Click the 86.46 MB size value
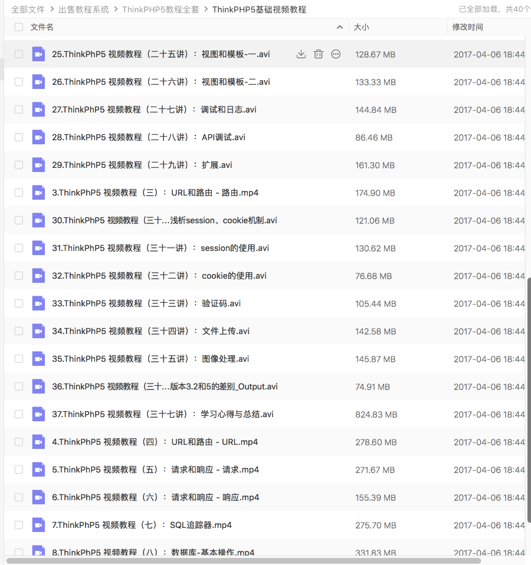 click(373, 138)
